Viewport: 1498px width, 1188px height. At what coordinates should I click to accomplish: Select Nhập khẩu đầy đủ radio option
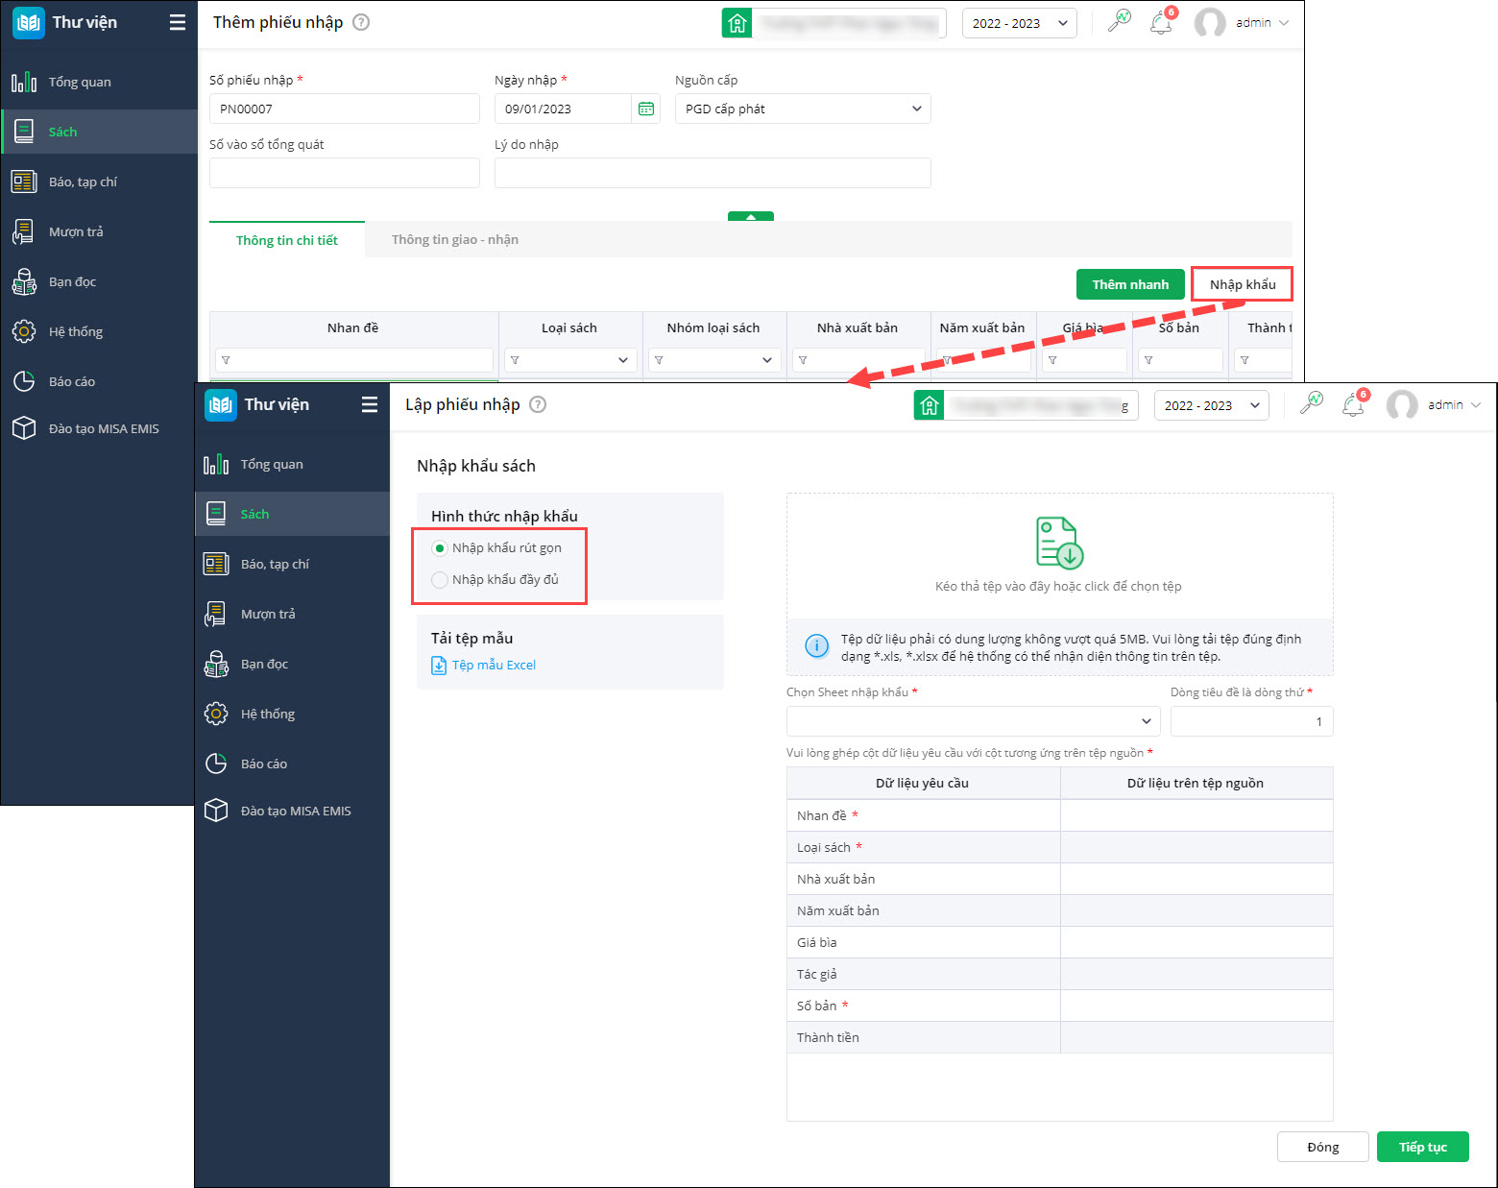pyautogui.click(x=440, y=580)
